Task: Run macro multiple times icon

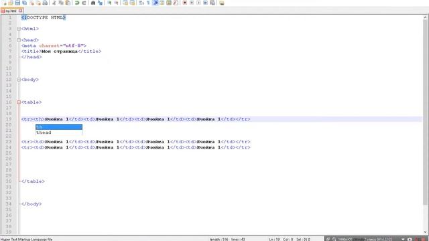Action: [x=205, y=3]
